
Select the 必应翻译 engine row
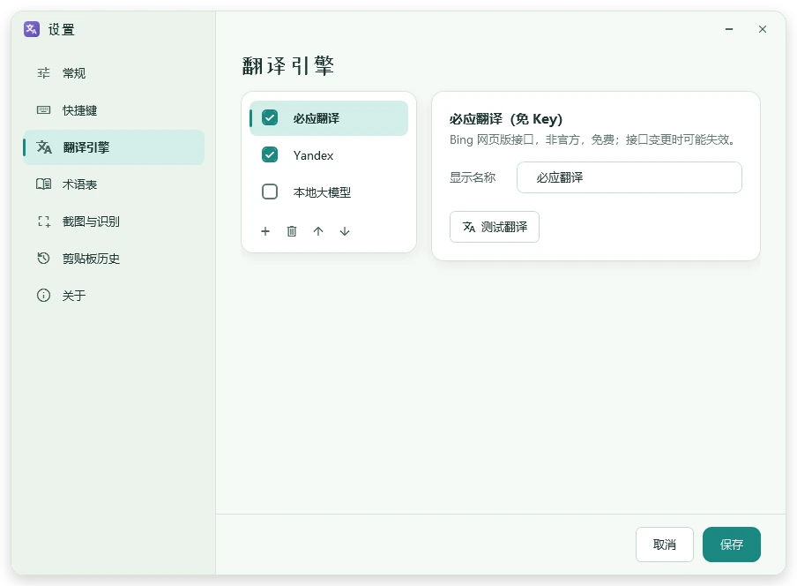329,118
